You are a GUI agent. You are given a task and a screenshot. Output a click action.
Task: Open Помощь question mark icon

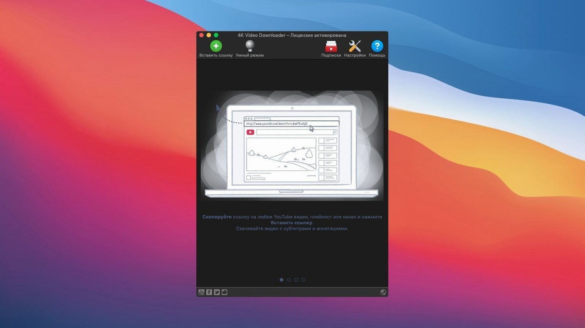coord(377,46)
